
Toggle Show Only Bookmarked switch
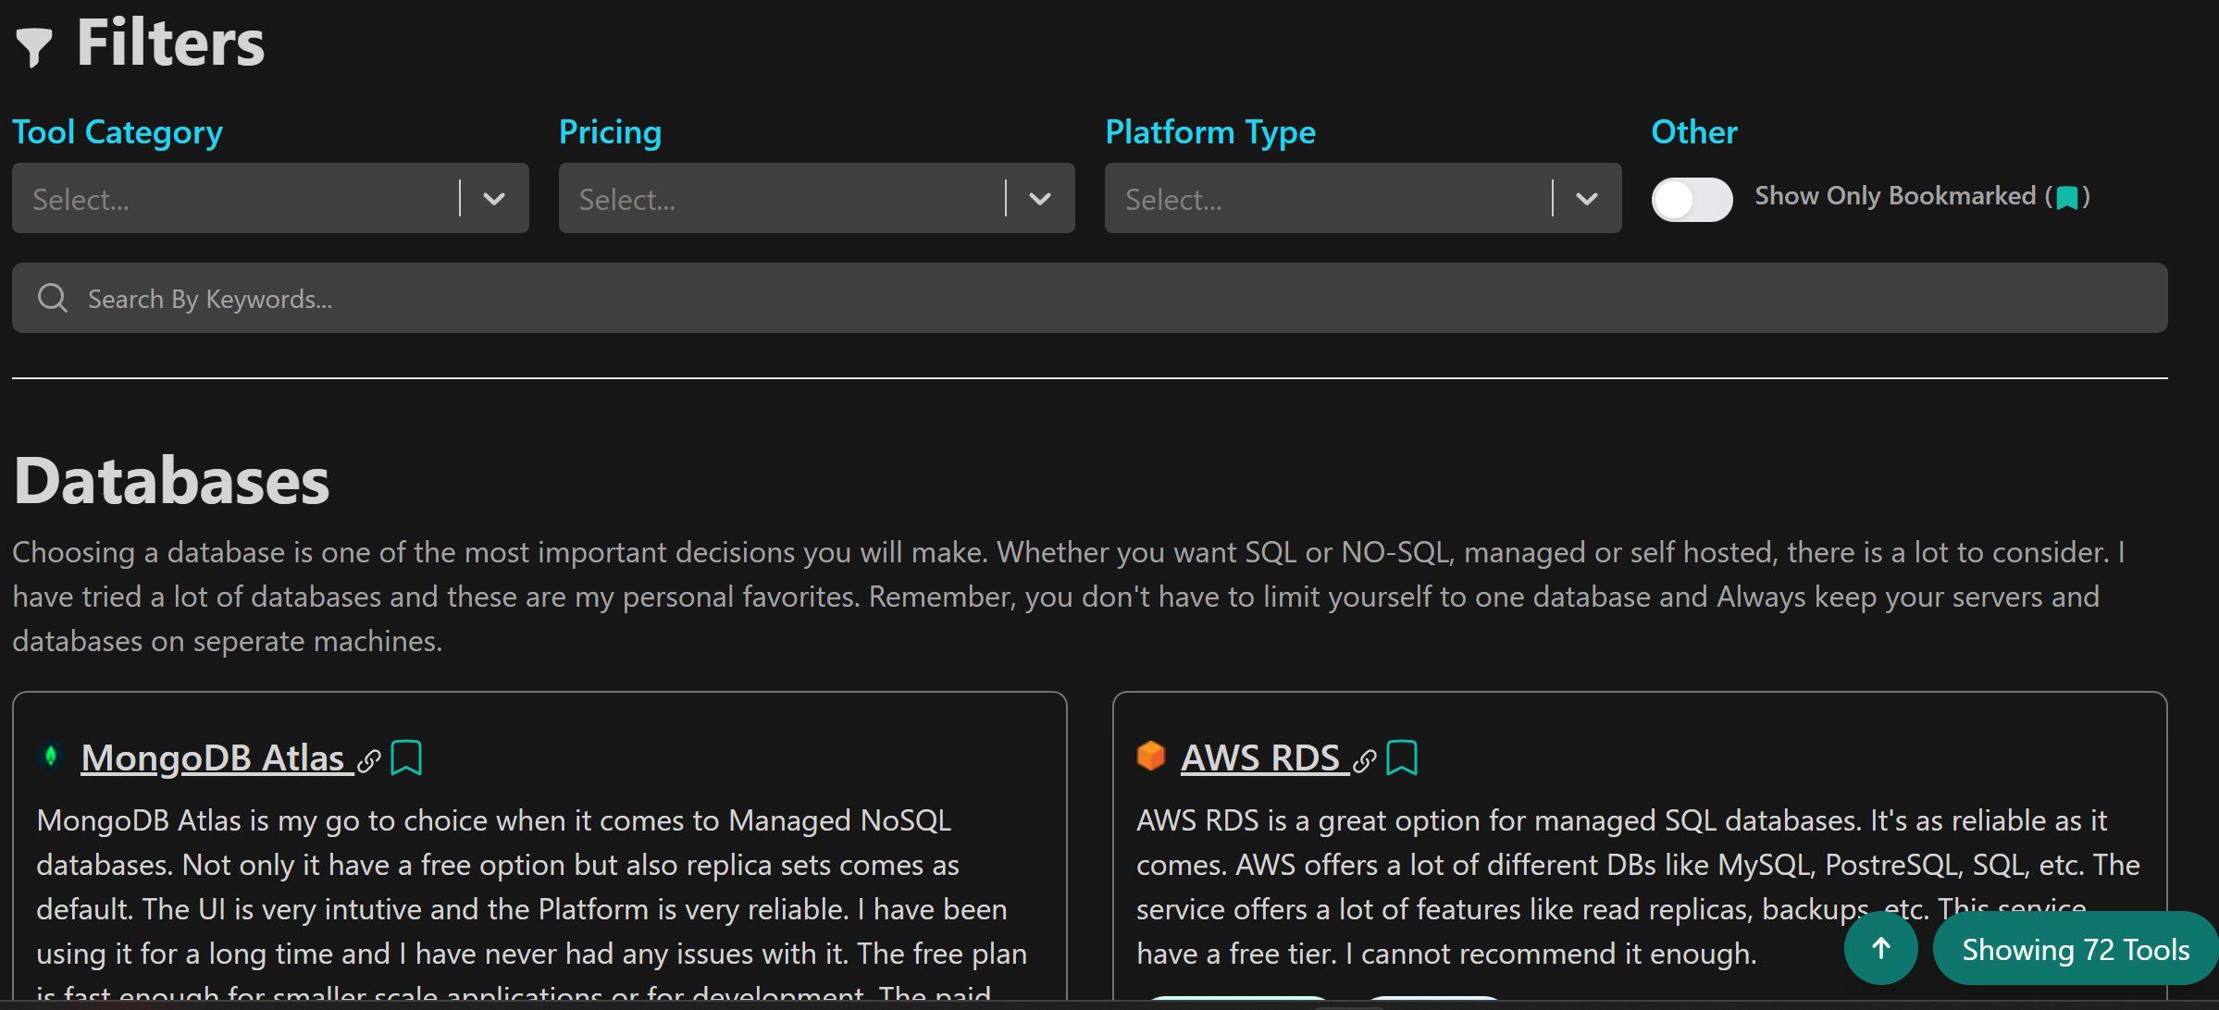(1692, 199)
